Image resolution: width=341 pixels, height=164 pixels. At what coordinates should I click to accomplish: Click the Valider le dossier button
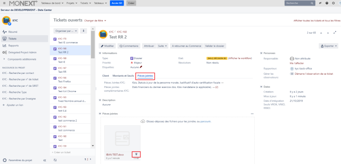click(x=215, y=46)
